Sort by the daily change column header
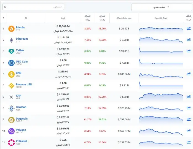 (87, 18)
